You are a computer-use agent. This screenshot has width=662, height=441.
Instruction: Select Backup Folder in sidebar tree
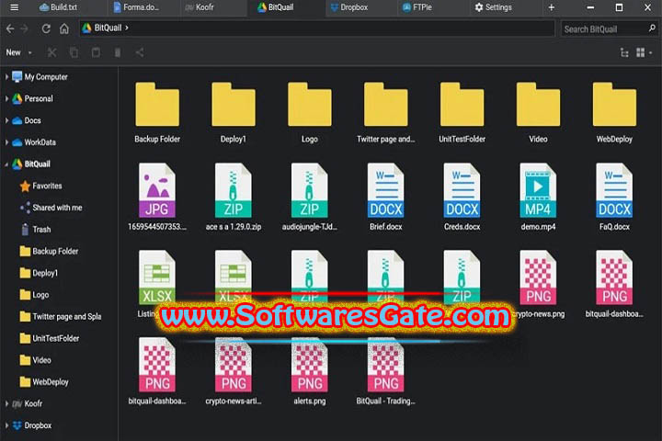point(49,251)
